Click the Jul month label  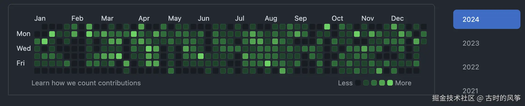point(240,18)
